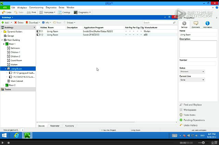The height and width of the screenshot is (145, 219).
Task: Click the video playback progress bar
Action: pyautogui.click(x=91, y=143)
